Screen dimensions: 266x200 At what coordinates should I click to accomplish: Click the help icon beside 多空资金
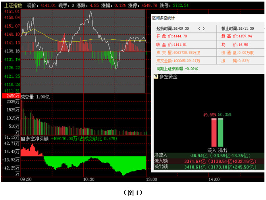tap(156, 77)
